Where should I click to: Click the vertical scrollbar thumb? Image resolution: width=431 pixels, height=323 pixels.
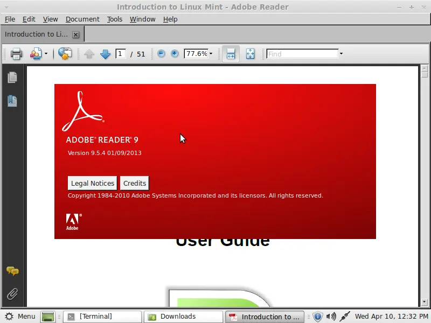coord(425,75)
